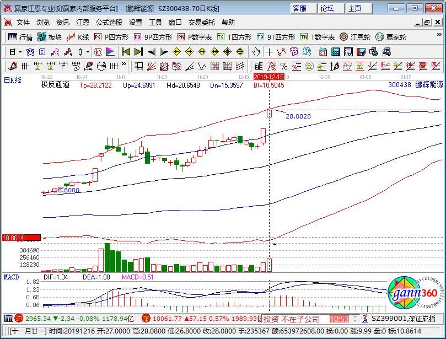The width and height of the screenshot is (446, 339).
Task: Launch the 赢家轮 wheel tool
Action: pyautogui.click(x=391, y=37)
